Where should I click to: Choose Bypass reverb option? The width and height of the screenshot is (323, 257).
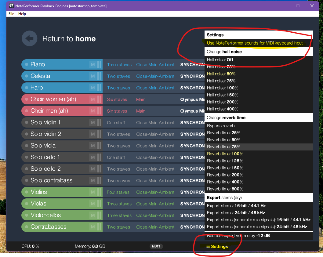[x=259, y=126]
